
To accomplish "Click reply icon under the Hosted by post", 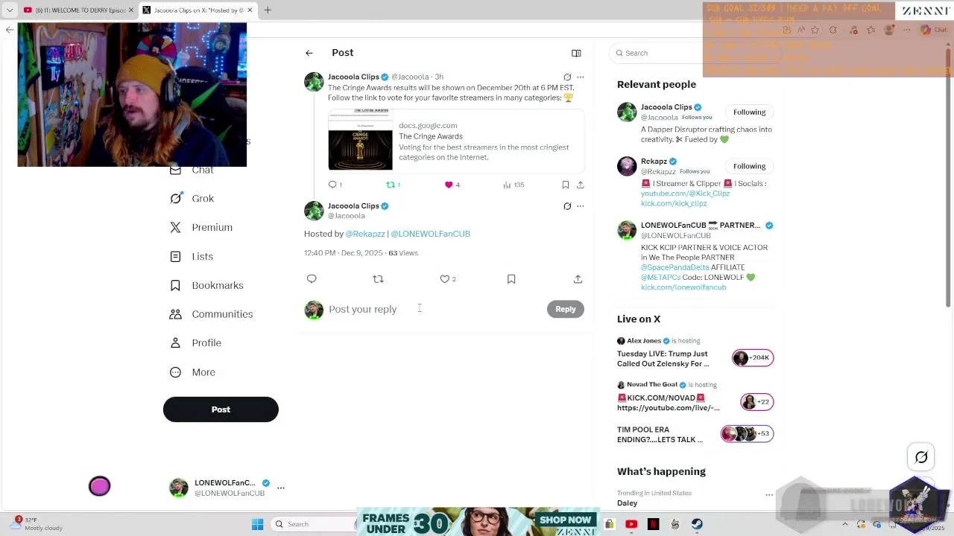I will click(x=312, y=279).
